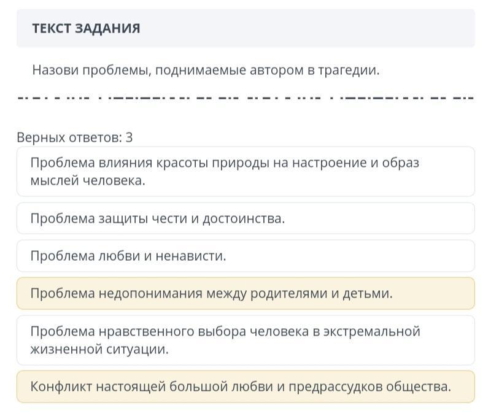Click the 'жизненной ситуации.' line in fifth option

99,349
